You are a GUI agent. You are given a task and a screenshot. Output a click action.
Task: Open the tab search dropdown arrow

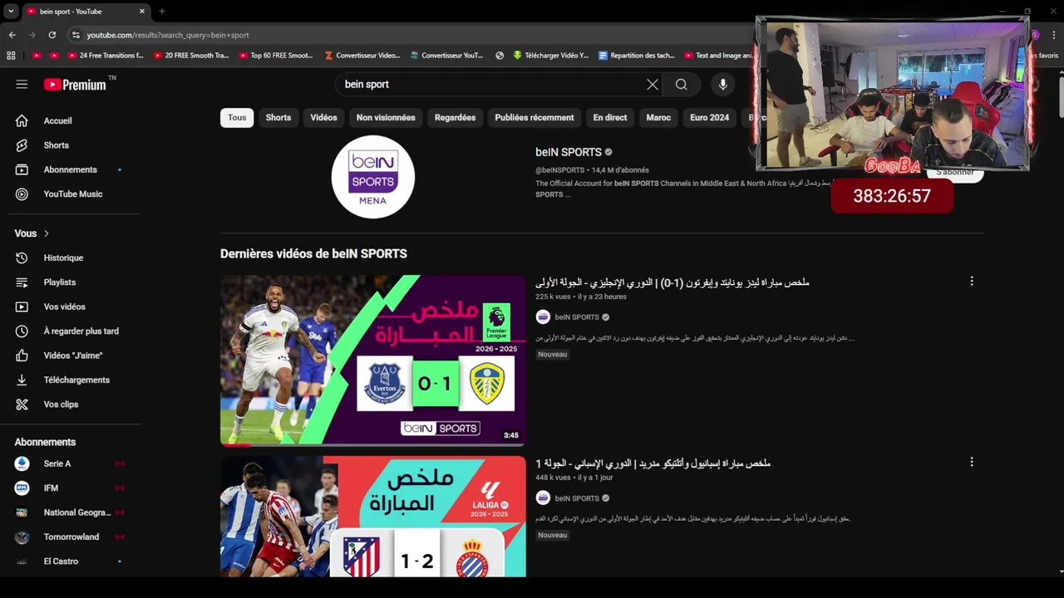[x=11, y=12]
